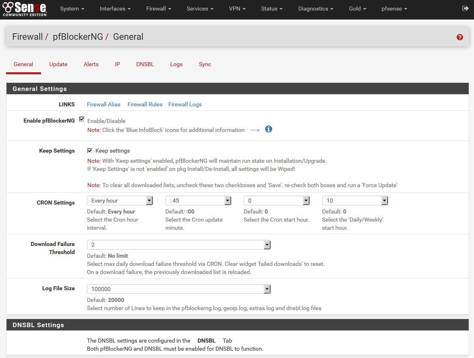Click the Firewall breadcrumb in the page header
Image resolution: width=474 pixels, height=358 pixels.
pos(28,37)
